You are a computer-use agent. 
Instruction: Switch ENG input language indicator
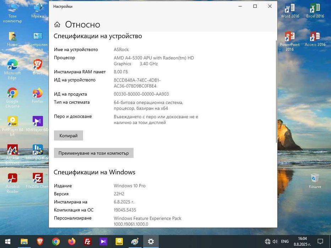[285, 242]
